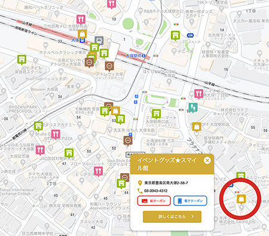Select green shop marker touching white station building
The image size is (269, 236).
click(104, 53)
